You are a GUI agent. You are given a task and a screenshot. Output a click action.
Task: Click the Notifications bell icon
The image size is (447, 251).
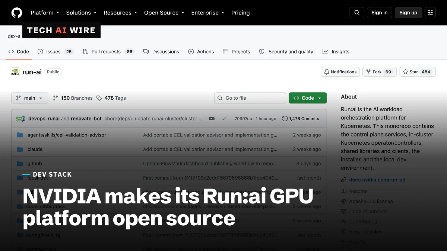[327, 72]
